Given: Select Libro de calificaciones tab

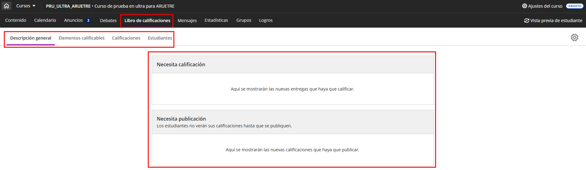Looking at the screenshot, I should (147, 21).
